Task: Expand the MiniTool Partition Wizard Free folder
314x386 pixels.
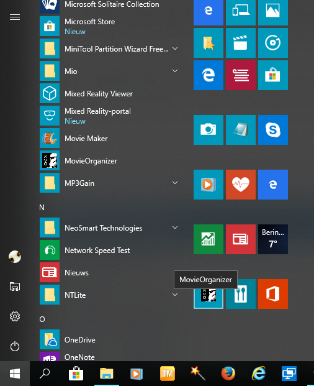Action: [109, 48]
